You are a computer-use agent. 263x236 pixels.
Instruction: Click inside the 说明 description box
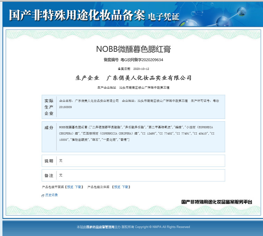[139, 161]
